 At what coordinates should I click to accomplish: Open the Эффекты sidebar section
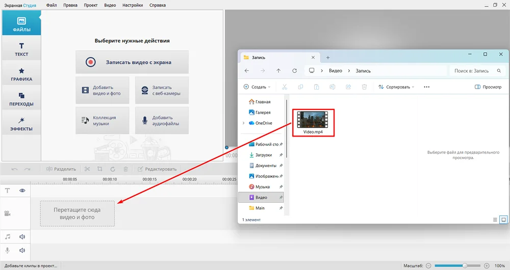click(21, 122)
